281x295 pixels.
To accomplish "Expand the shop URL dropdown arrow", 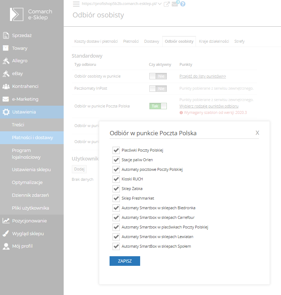I will (x=160, y=4).
